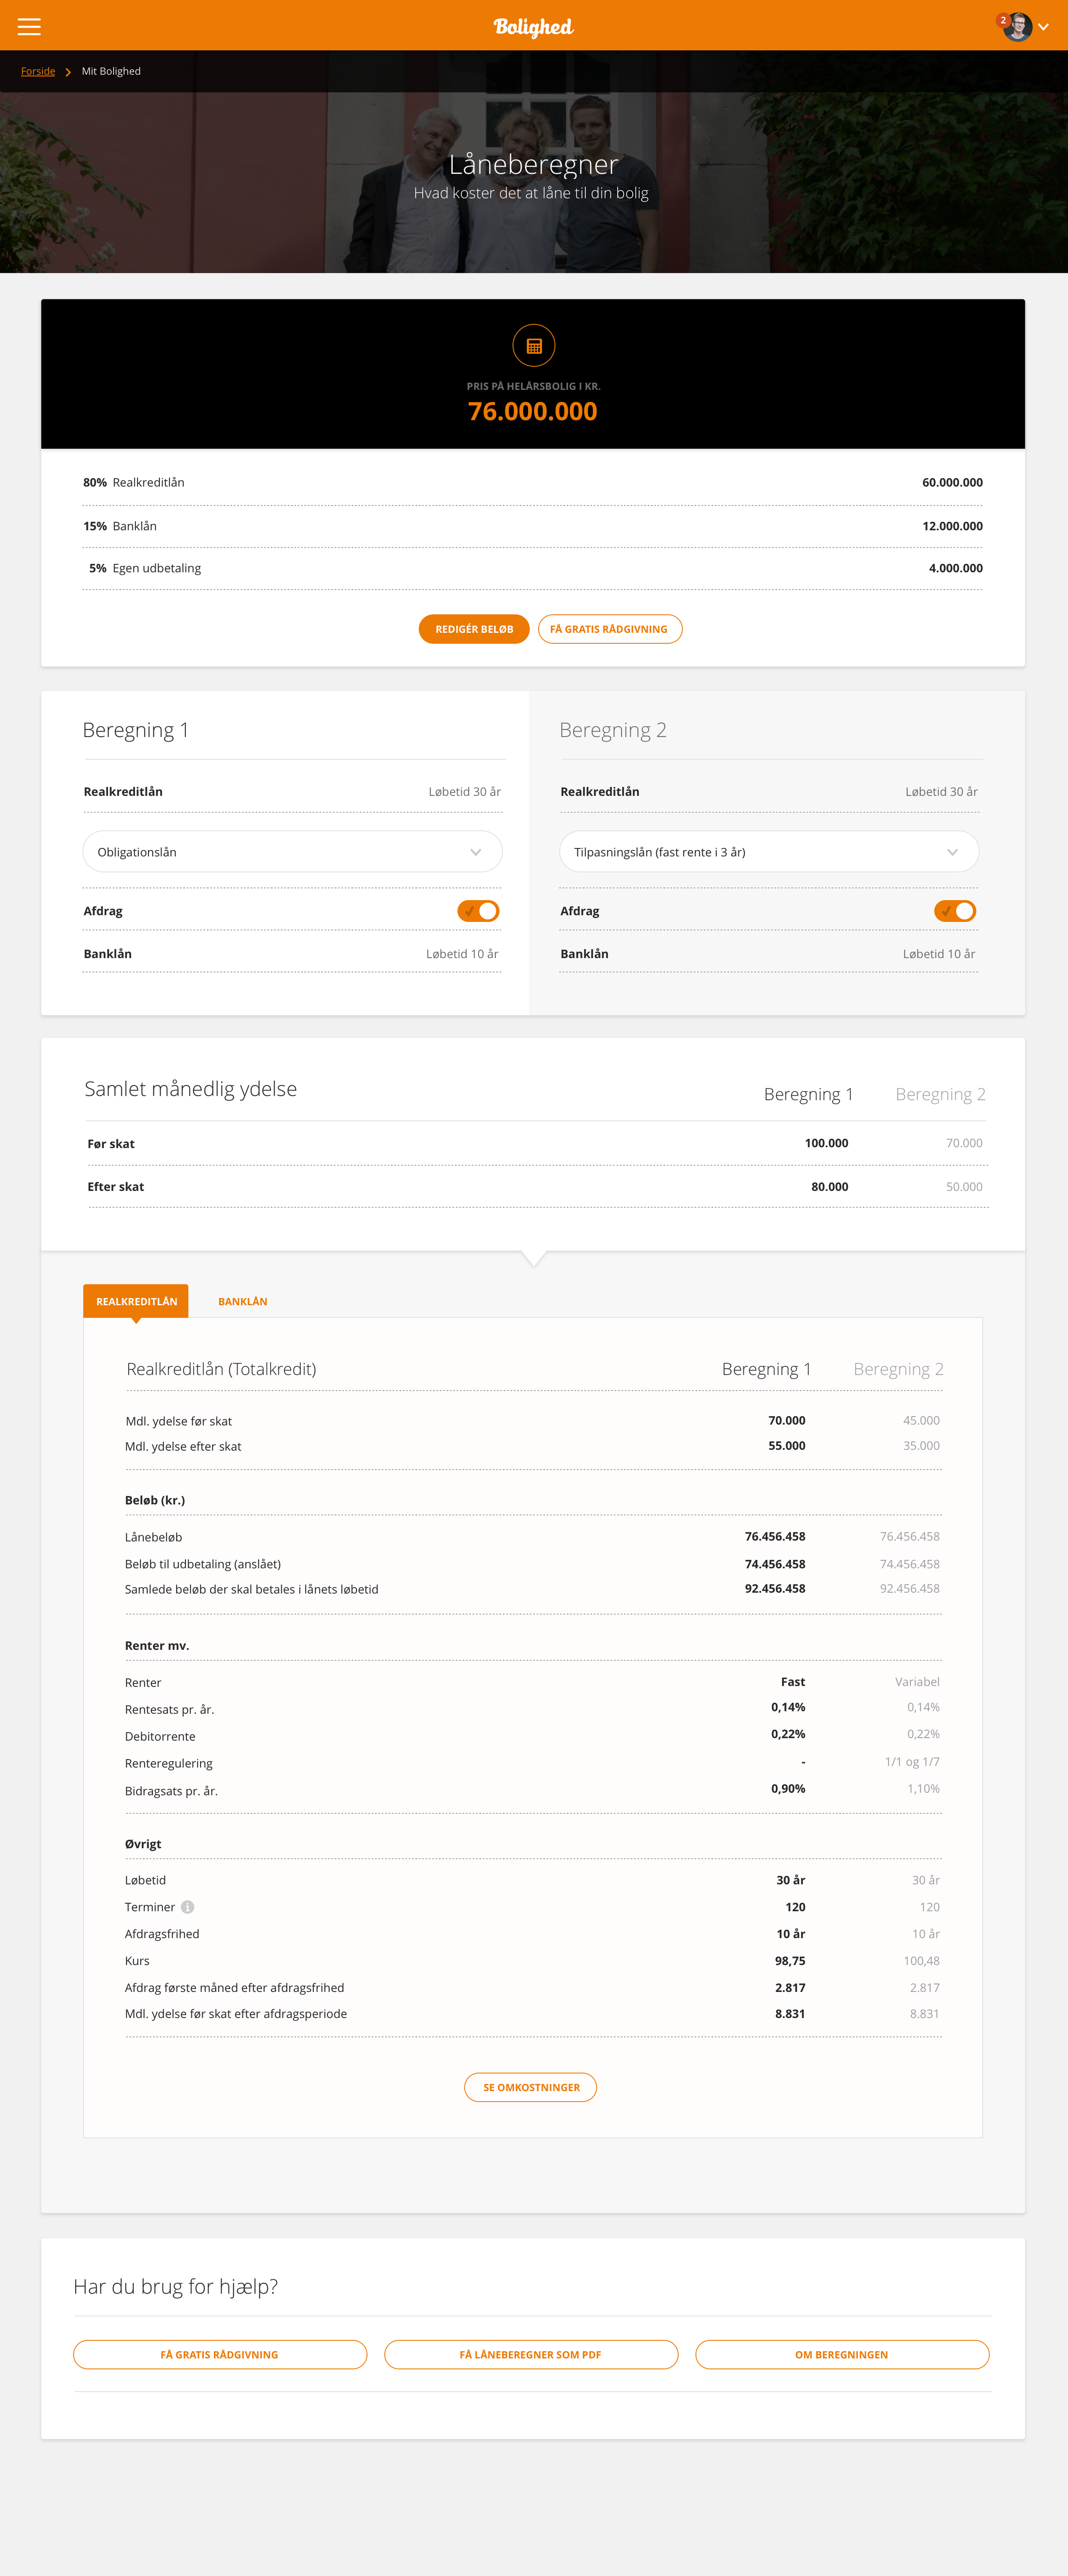Click Lånebeløb value 76.456.458 in Beregning 1
Screen dimensions: 1068x2576
775,1536
